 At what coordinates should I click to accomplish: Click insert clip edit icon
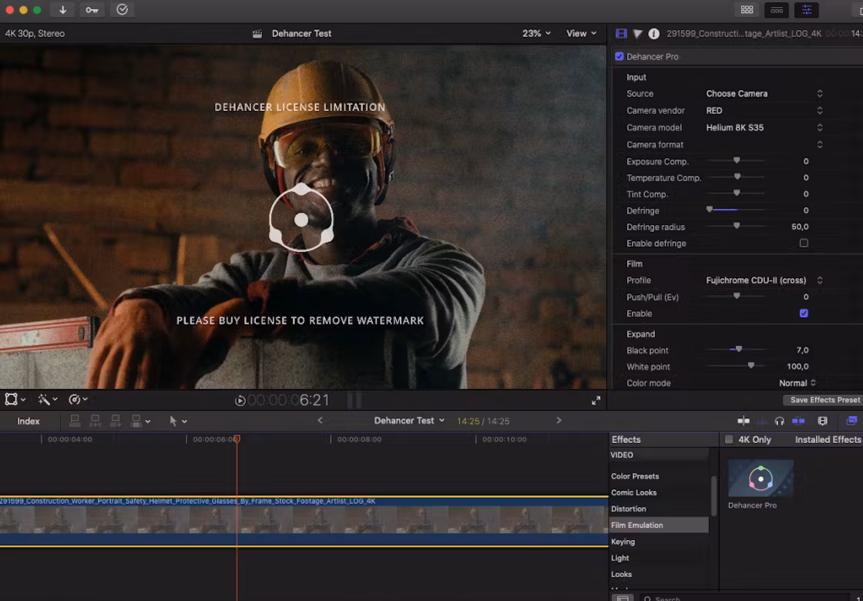[x=96, y=421]
